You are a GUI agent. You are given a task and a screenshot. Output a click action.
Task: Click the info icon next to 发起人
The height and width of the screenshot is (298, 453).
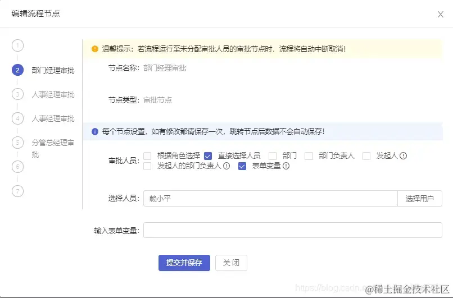404,156
